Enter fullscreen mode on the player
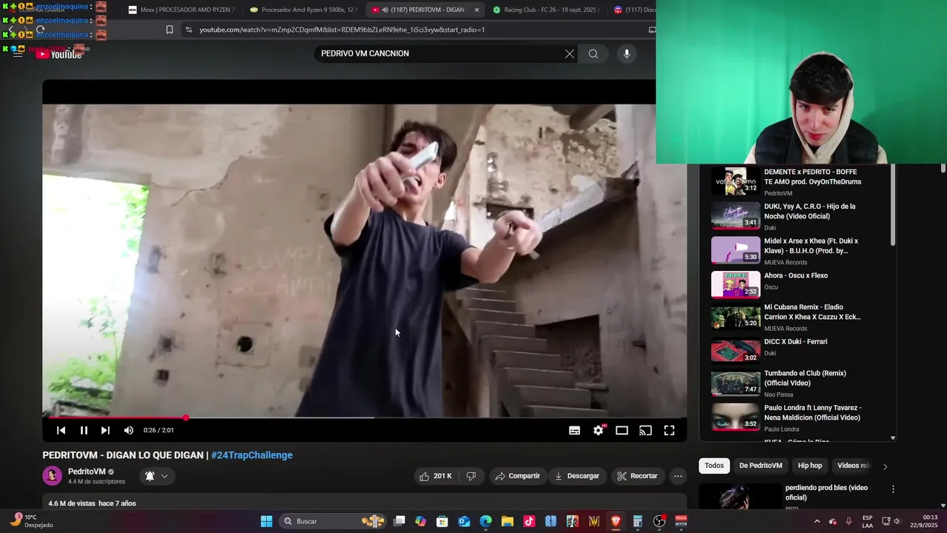 pyautogui.click(x=669, y=430)
